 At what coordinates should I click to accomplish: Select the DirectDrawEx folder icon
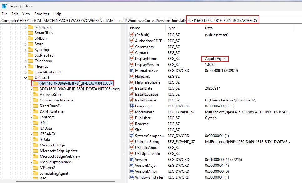point(36,106)
